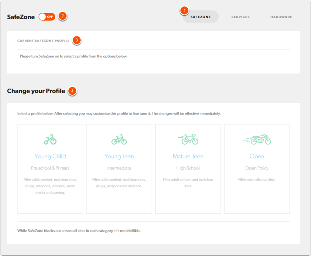Switch to the SAFEZONE tab
This screenshot has height=256, width=311.
(200, 17)
